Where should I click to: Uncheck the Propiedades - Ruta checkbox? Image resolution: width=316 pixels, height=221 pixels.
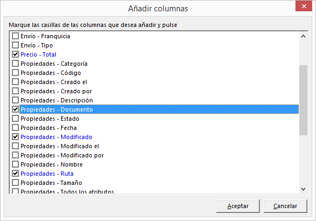[x=15, y=174]
